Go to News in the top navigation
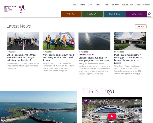 coord(74,5)
